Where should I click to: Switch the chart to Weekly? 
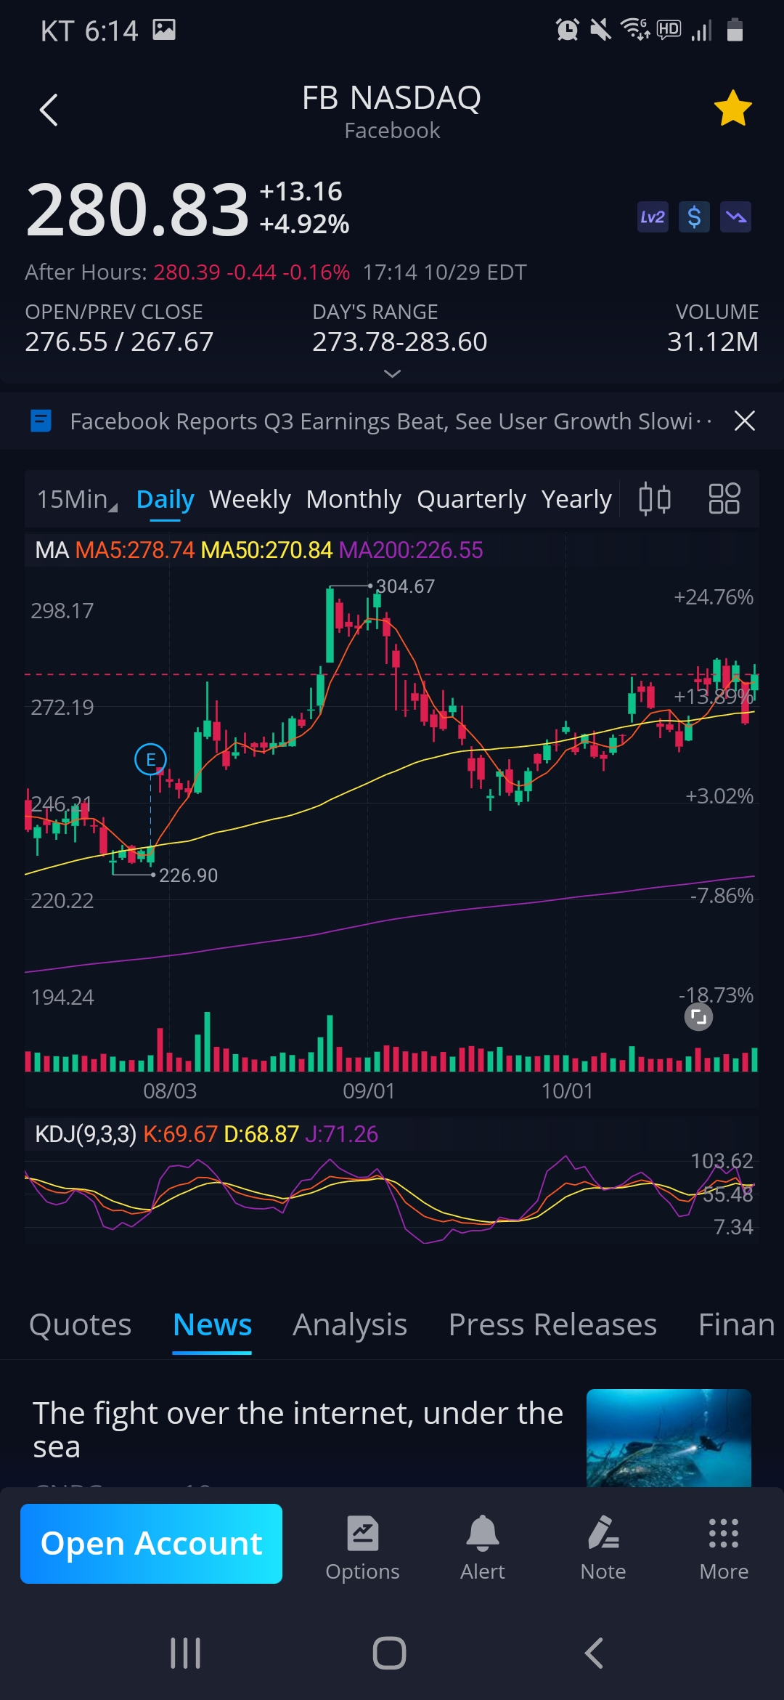(250, 500)
